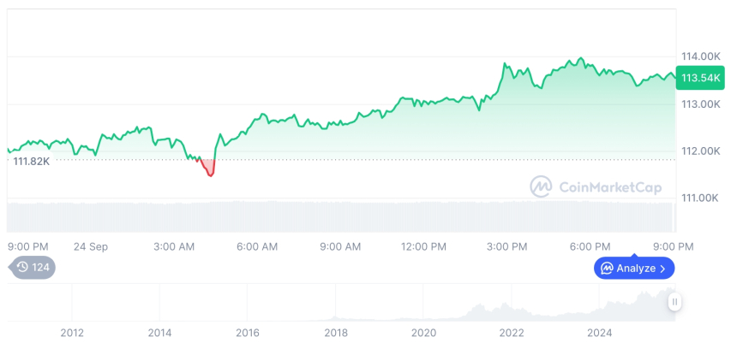Open the Analyze button
Viewport: 737px width, 343px height.
coord(634,269)
